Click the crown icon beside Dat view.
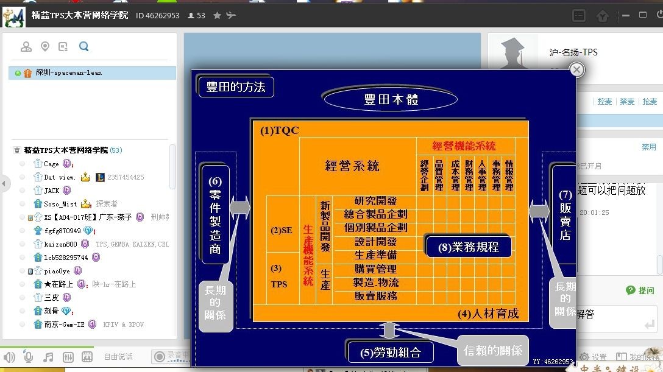 click(85, 177)
